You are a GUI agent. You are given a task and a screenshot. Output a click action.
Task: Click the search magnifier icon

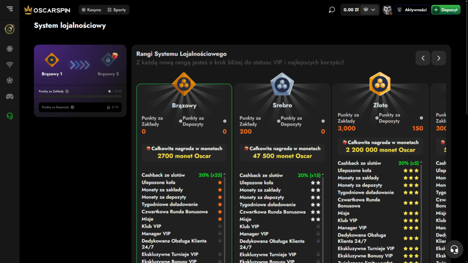(332, 10)
